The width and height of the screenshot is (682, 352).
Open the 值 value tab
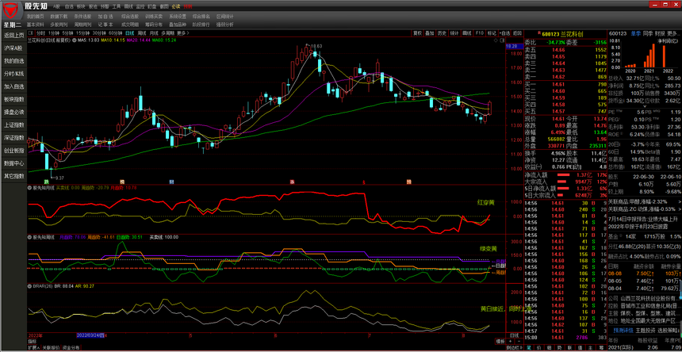point(580,348)
